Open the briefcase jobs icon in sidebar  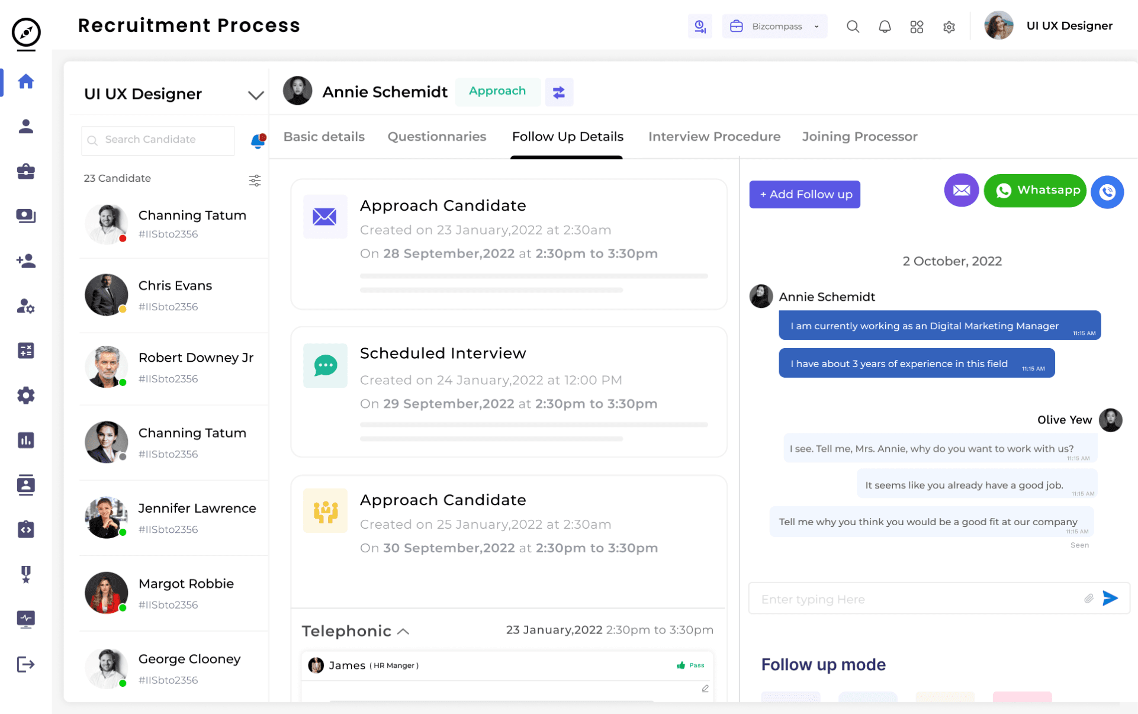(x=25, y=172)
